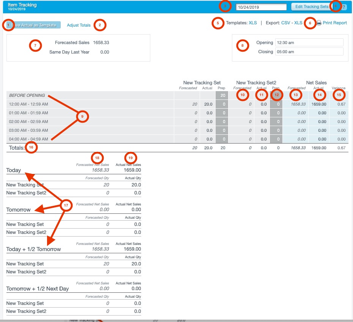Click the Prep total 20 in Totals row
Viewport: 353px width, 322px height.
coord(223,148)
